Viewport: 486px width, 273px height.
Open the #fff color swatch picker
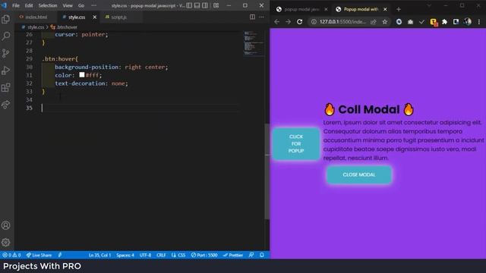(81, 74)
